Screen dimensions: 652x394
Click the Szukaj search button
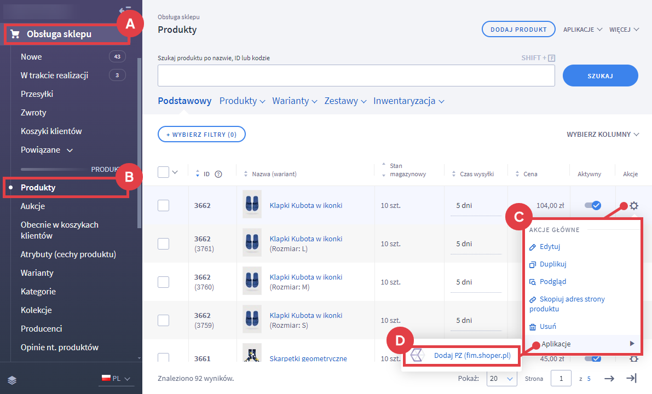click(600, 76)
